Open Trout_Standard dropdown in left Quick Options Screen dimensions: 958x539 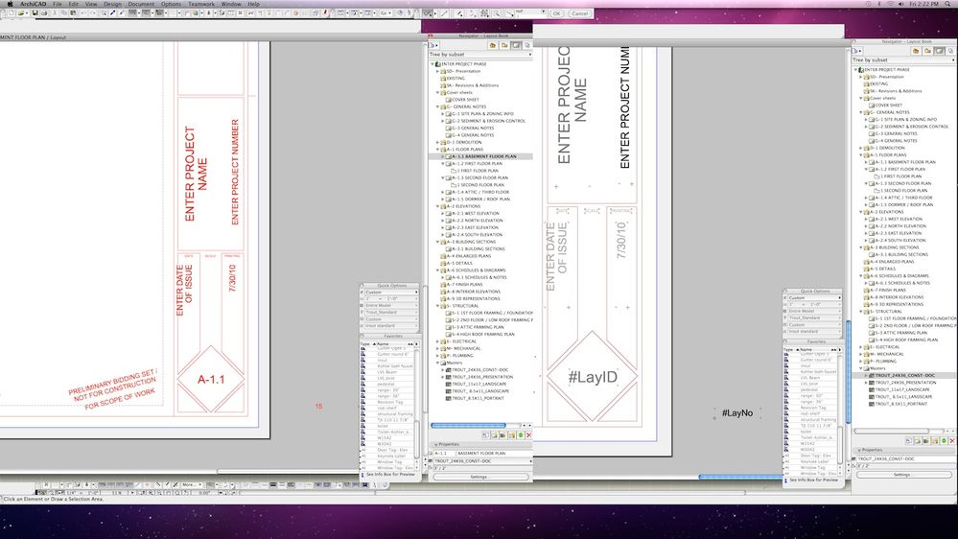tap(389, 313)
